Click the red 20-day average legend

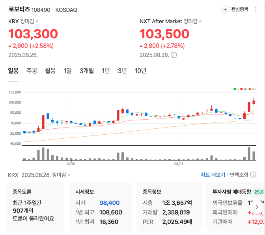click(244, 89)
